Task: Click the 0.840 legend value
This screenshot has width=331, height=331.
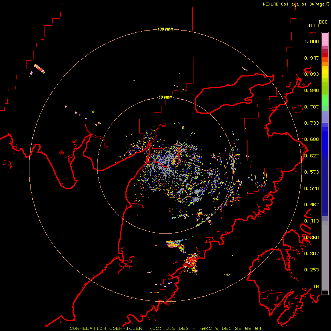Action: click(312, 90)
